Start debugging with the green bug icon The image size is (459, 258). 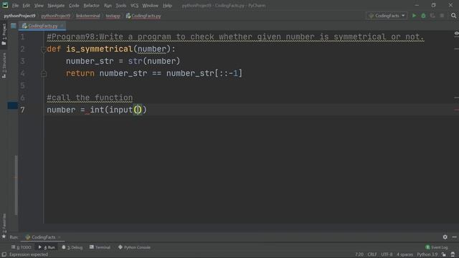click(x=423, y=16)
